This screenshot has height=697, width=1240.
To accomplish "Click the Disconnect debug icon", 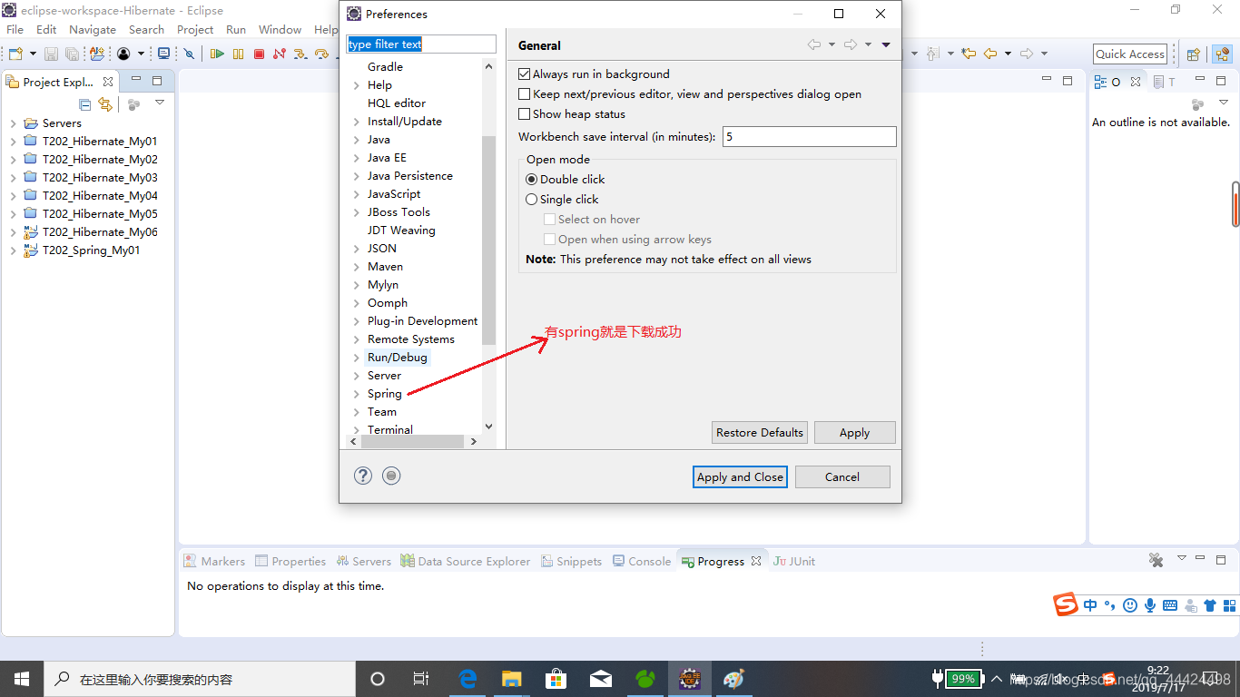I will point(280,54).
